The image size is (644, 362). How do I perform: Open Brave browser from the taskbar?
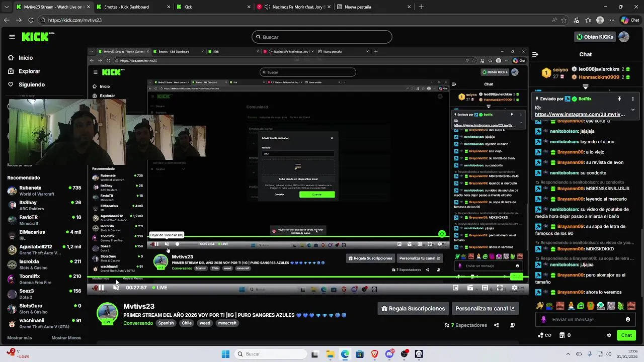point(375,354)
